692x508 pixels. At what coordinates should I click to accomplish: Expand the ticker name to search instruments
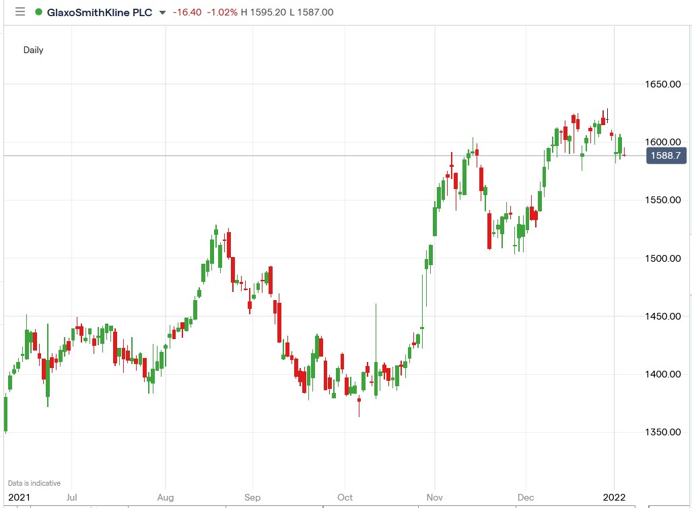click(x=99, y=12)
